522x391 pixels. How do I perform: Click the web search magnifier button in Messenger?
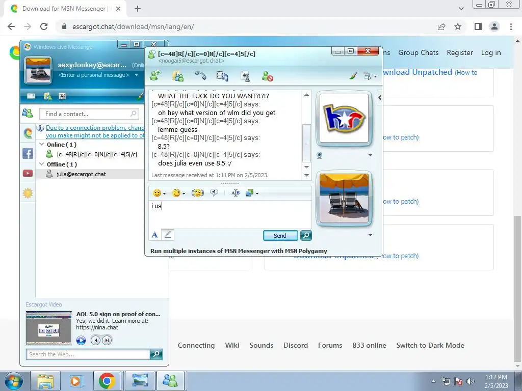156,354
